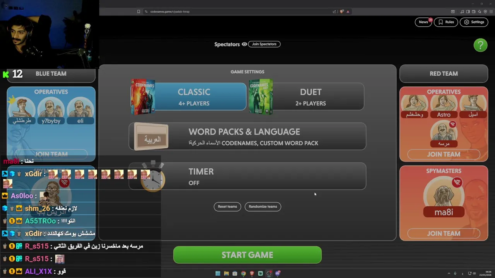This screenshot has width=495, height=278.
Task: Open the Timer setting
Action: click(247, 176)
